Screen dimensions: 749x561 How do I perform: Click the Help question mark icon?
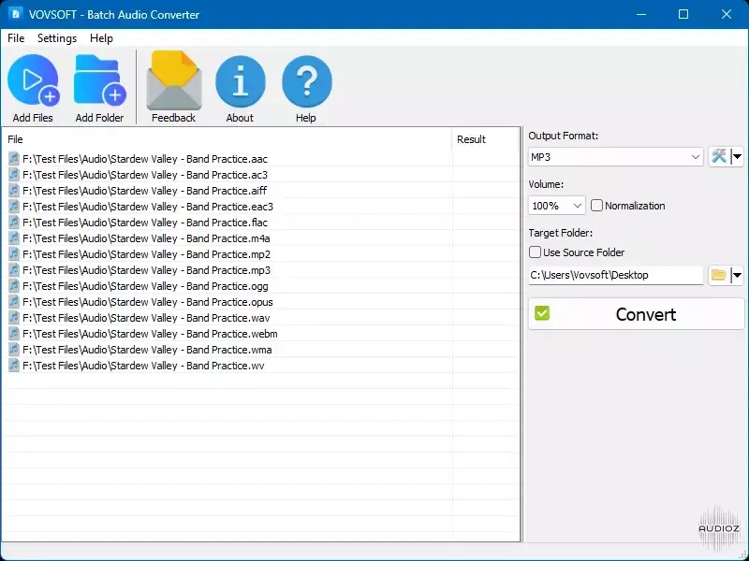click(307, 80)
